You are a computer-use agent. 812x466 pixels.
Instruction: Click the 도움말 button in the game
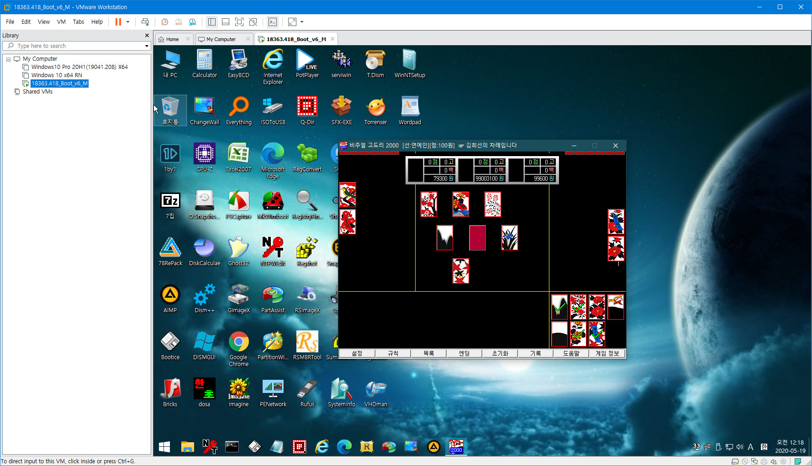[x=571, y=353]
